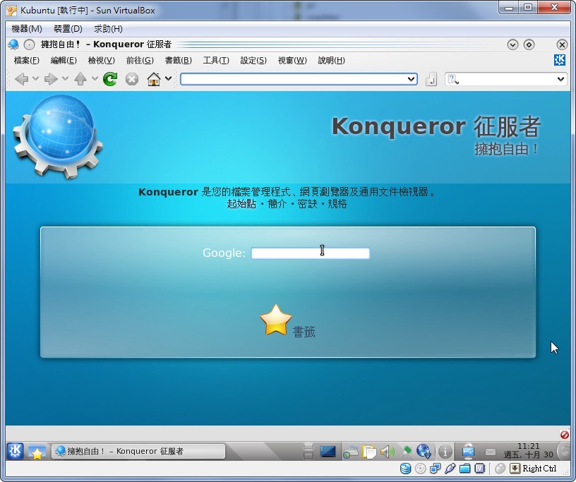Open the display settings tray icon
Viewport: 576px width, 482px height.
pyautogui.click(x=468, y=451)
